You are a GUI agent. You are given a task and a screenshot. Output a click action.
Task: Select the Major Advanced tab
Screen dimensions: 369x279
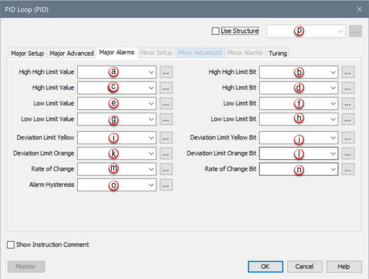[72, 53]
